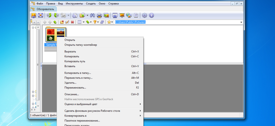The image size is (275, 126).
Task: Click the refresh icon in navigation bar
Action: 102,22
